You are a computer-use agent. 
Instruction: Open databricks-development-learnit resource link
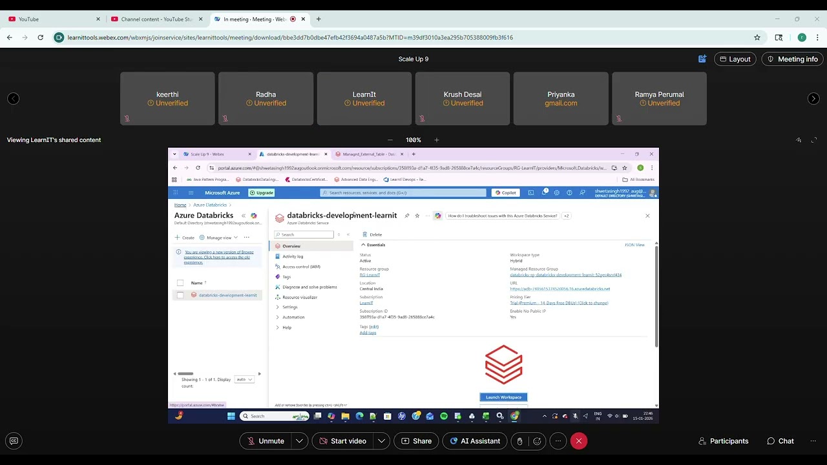227,295
